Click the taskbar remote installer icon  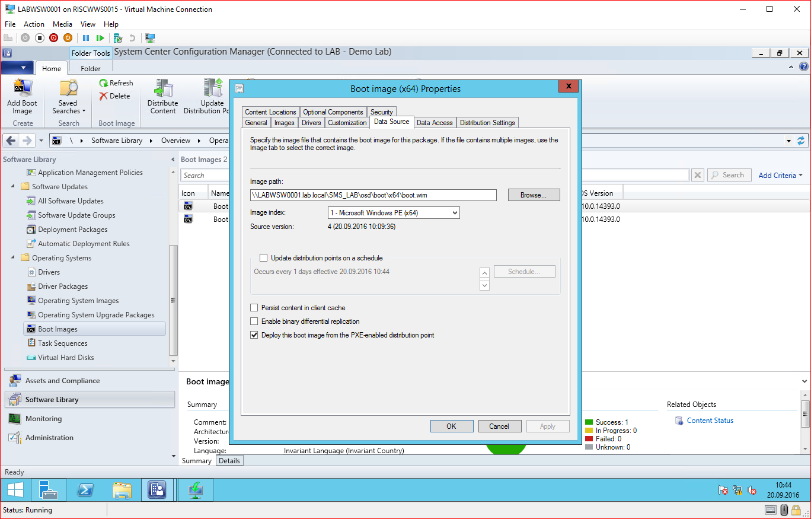[x=195, y=490]
